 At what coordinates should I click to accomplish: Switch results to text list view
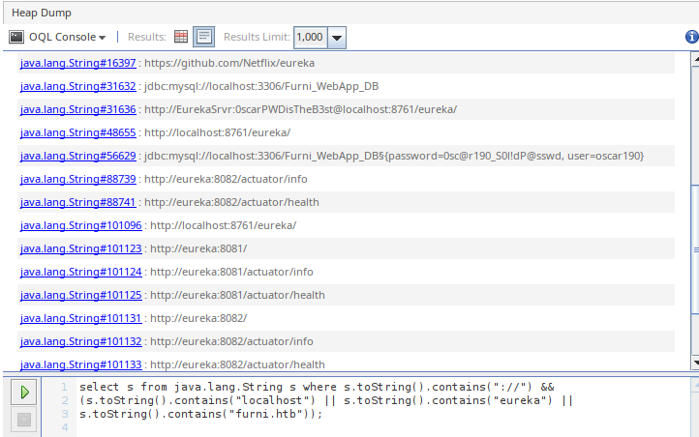(203, 37)
